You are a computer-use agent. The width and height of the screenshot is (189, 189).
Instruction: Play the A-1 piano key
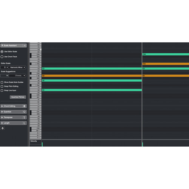point(36,133)
